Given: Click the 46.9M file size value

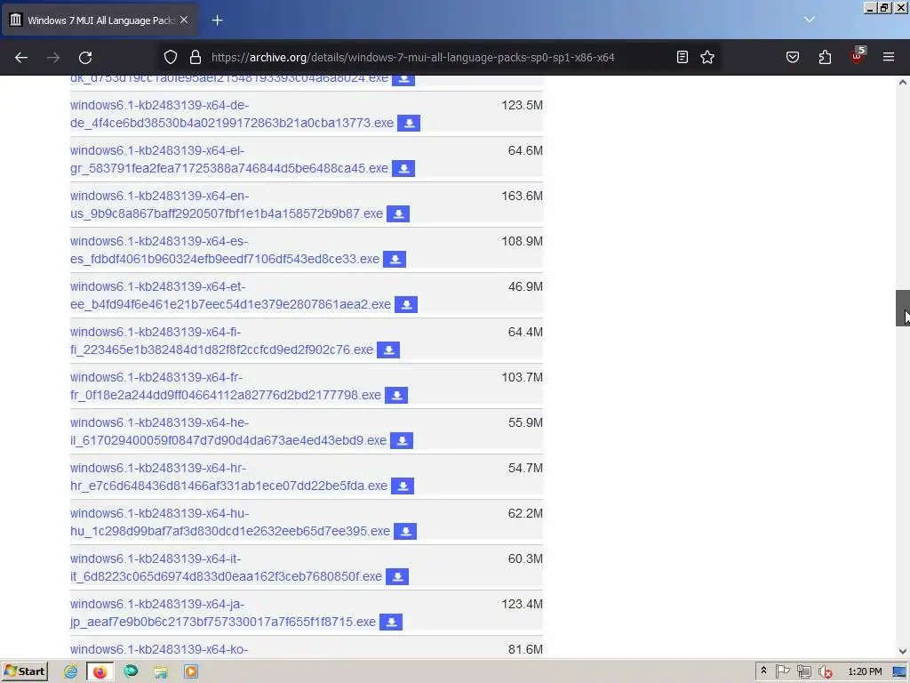Looking at the screenshot, I should coord(525,286).
